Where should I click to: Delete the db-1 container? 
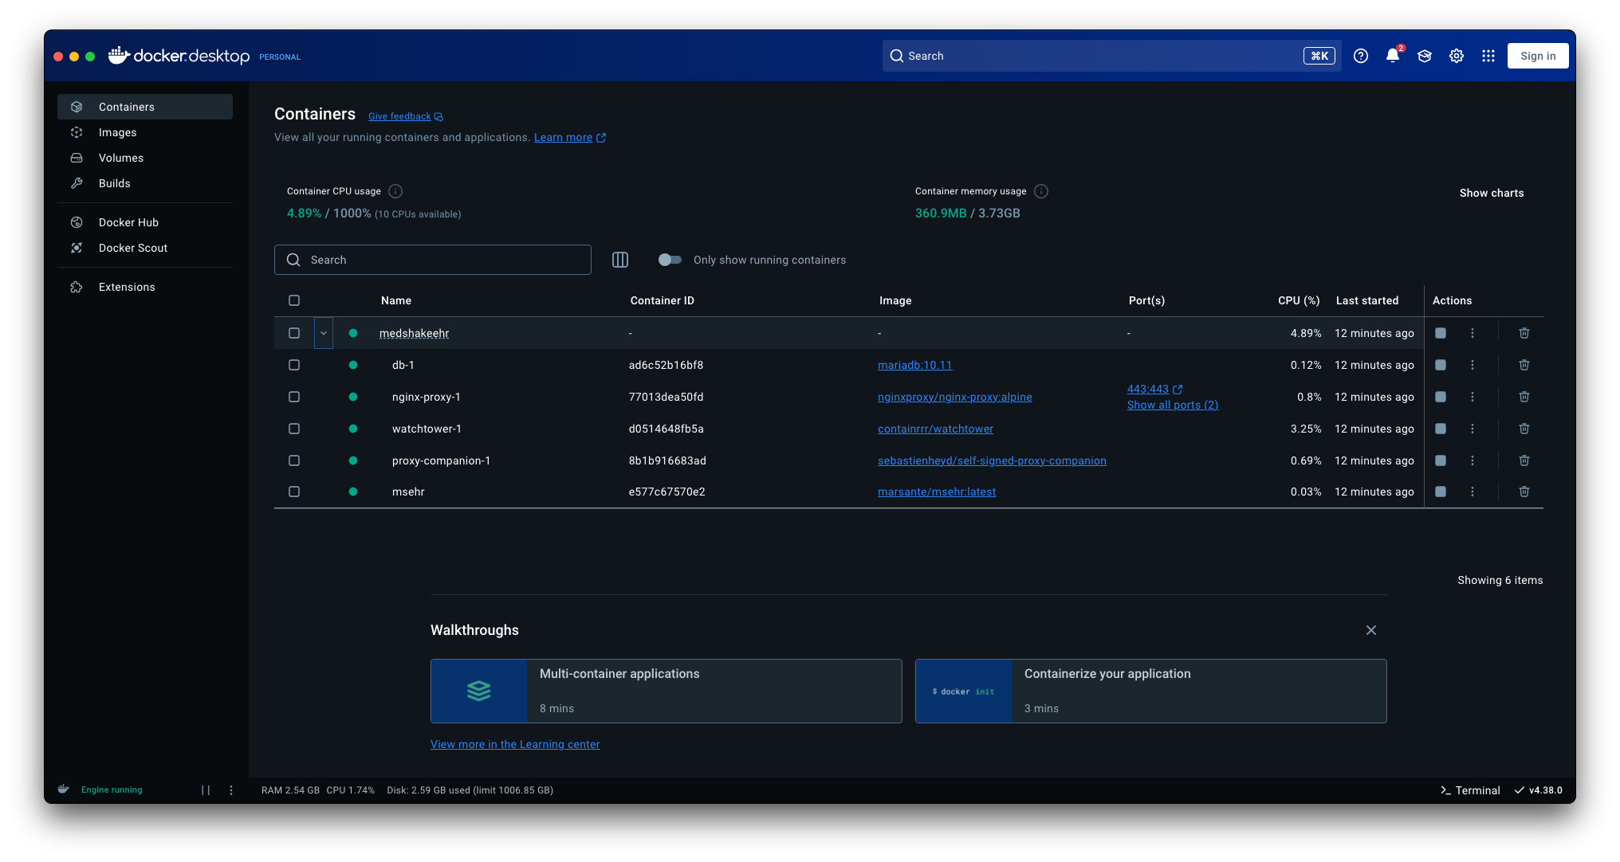pos(1524,365)
